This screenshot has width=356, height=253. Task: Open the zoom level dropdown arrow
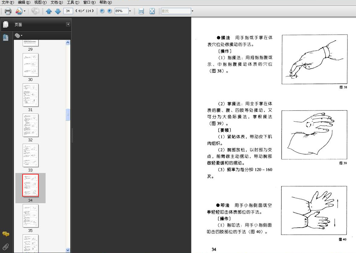click(x=130, y=11)
